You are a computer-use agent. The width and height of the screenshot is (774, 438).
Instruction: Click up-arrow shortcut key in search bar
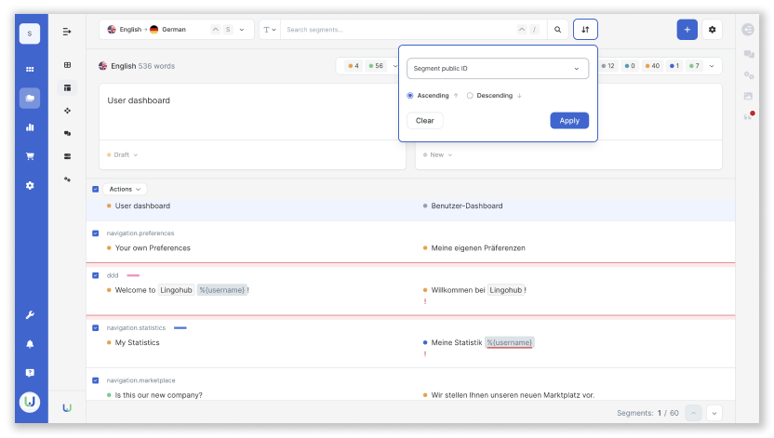click(x=522, y=30)
